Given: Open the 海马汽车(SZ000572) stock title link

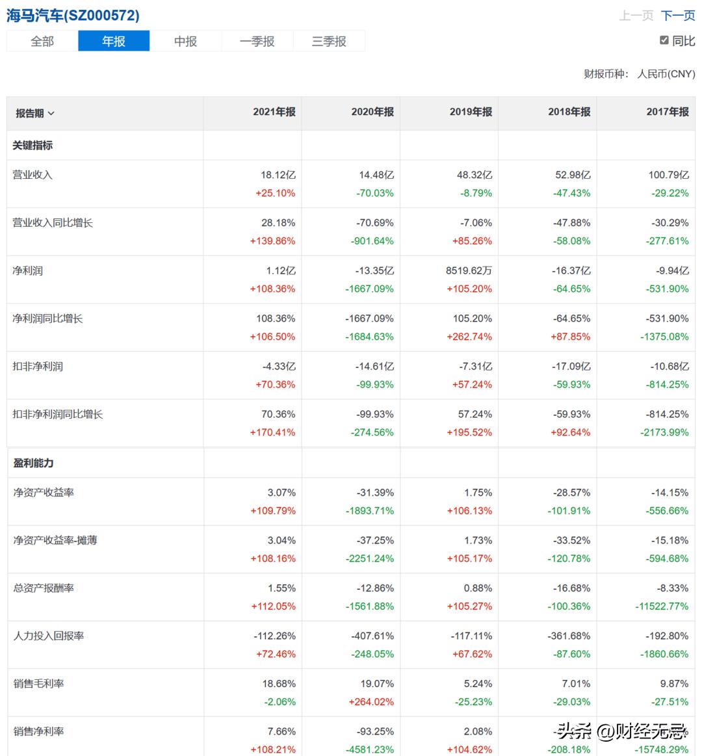Looking at the screenshot, I should (73, 14).
